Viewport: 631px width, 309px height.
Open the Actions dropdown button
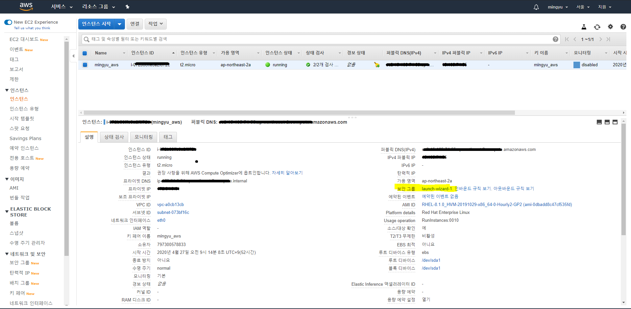click(x=156, y=24)
